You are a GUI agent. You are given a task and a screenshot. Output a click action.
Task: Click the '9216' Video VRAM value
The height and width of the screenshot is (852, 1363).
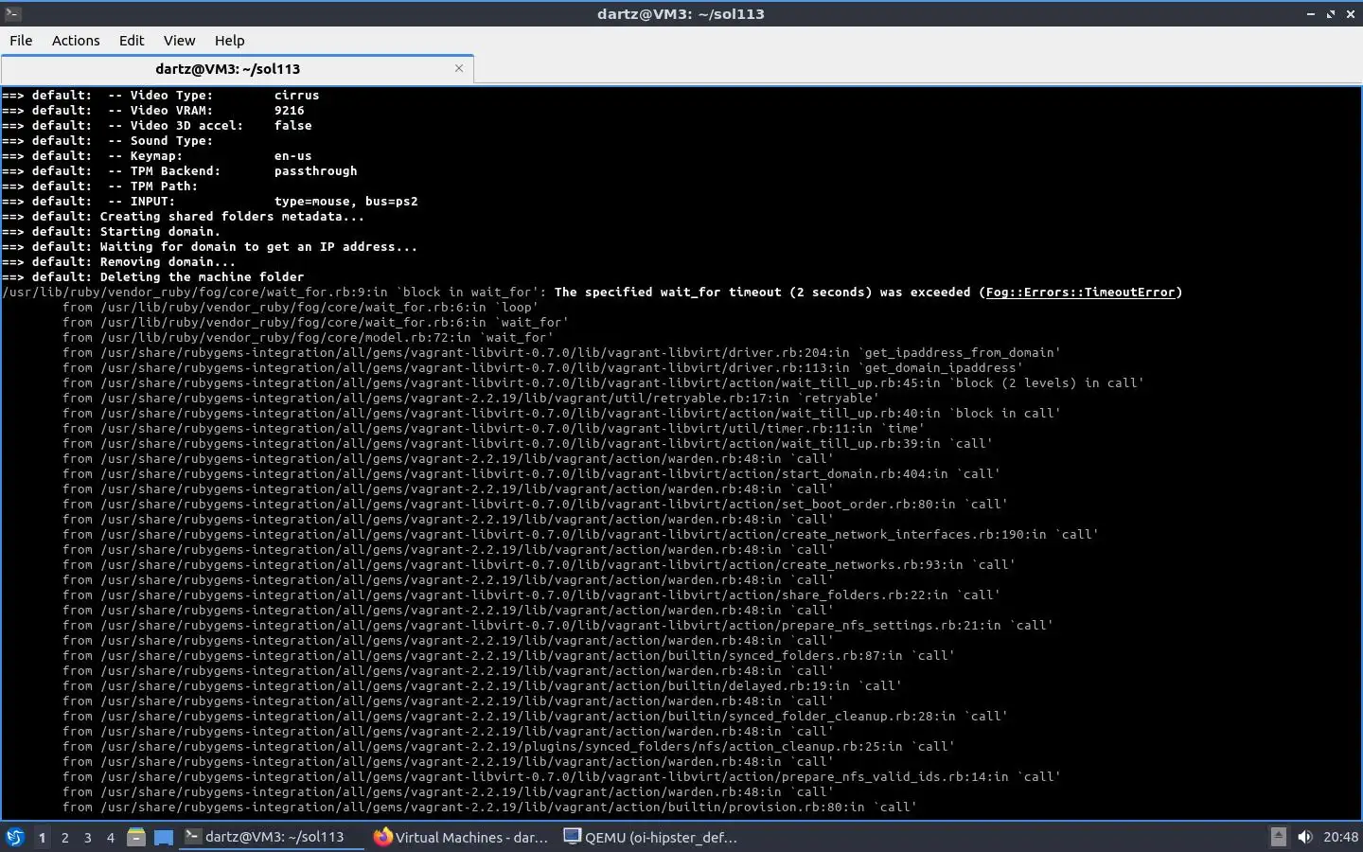[x=289, y=111]
